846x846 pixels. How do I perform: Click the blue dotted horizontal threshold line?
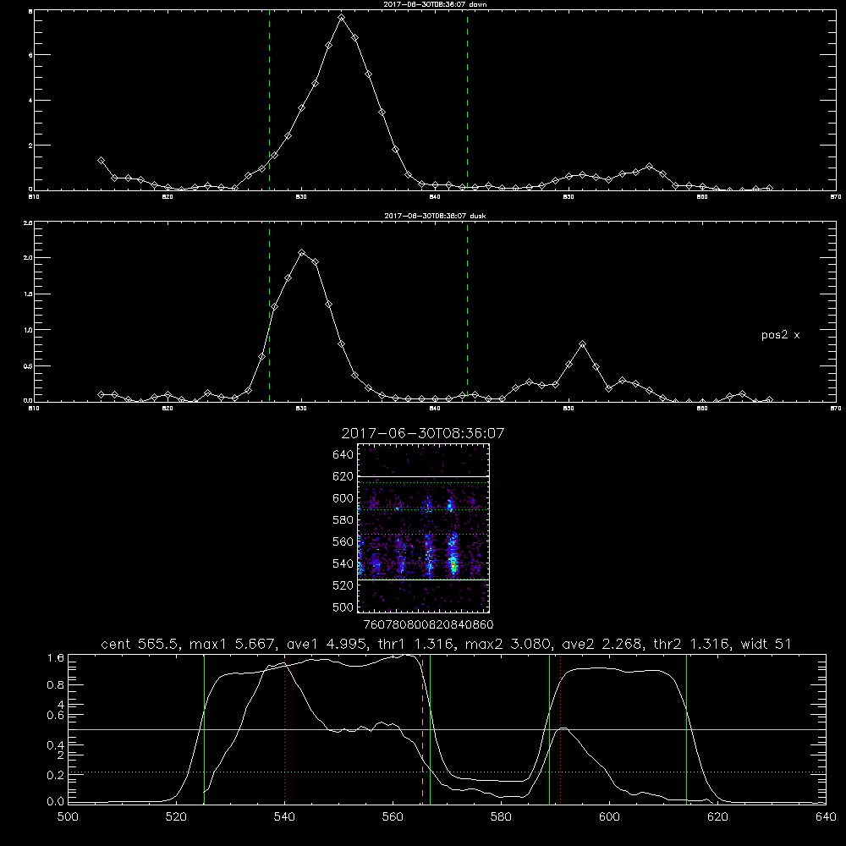447,772
